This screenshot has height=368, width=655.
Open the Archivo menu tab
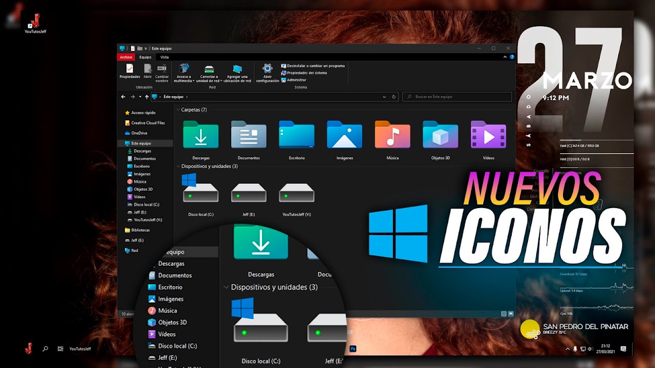(x=126, y=57)
